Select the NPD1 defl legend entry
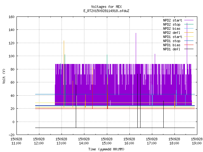Viewport: 203px width, 152px height. click(178, 49)
